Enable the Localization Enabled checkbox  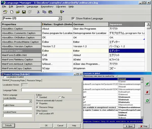pyautogui.click(x=5, y=76)
